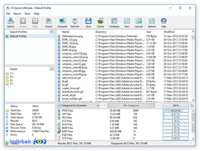Select the DMR_120.jpg file row

[x=124, y=40]
